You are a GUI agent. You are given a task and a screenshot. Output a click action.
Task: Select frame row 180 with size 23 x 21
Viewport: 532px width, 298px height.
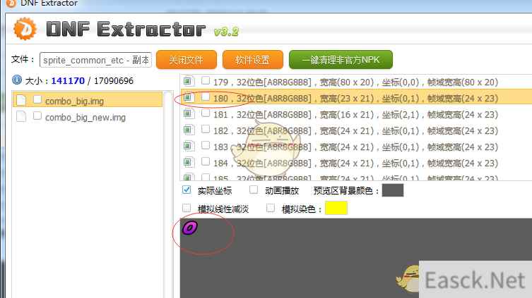click(x=356, y=98)
